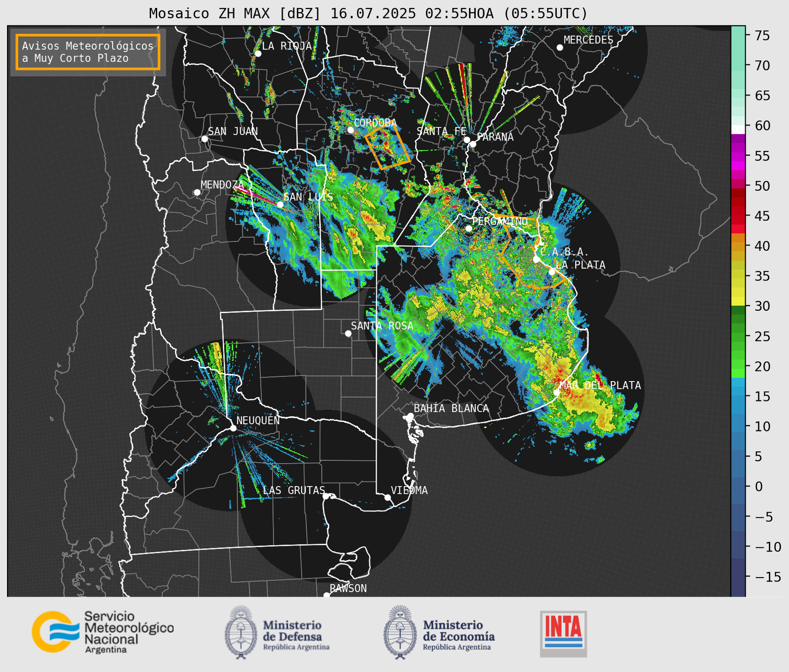Click the BAHÍA BLANCA city marker

(x=410, y=416)
